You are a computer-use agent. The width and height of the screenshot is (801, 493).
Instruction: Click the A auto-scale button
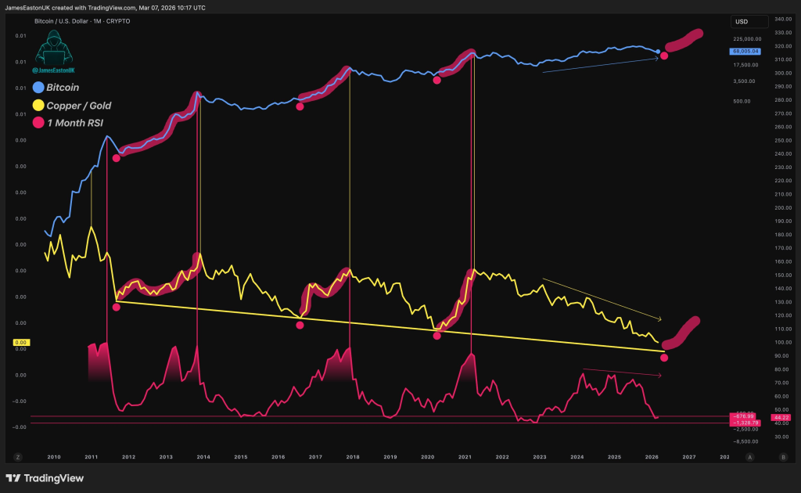pos(750,456)
